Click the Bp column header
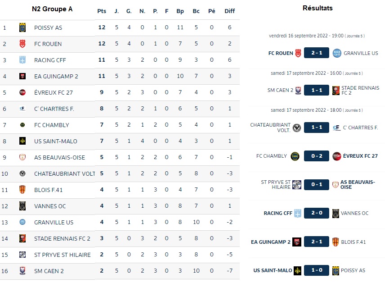Screen dimensions: 389x283 click(x=180, y=11)
